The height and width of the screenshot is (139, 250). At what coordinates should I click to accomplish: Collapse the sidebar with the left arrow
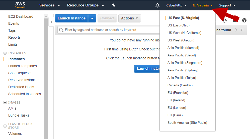pyautogui.click(x=51, y=22)
